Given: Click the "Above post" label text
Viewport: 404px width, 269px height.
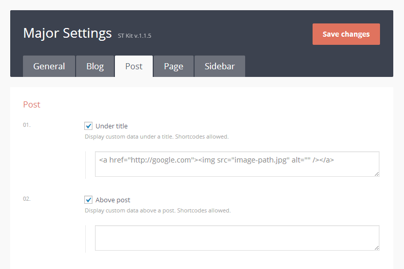Looking at the screenshot, I should tap(113, 200).
